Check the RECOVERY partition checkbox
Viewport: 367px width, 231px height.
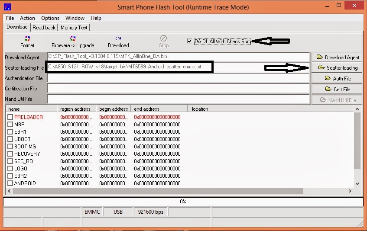pyautogui.click(x=10, y=154)
